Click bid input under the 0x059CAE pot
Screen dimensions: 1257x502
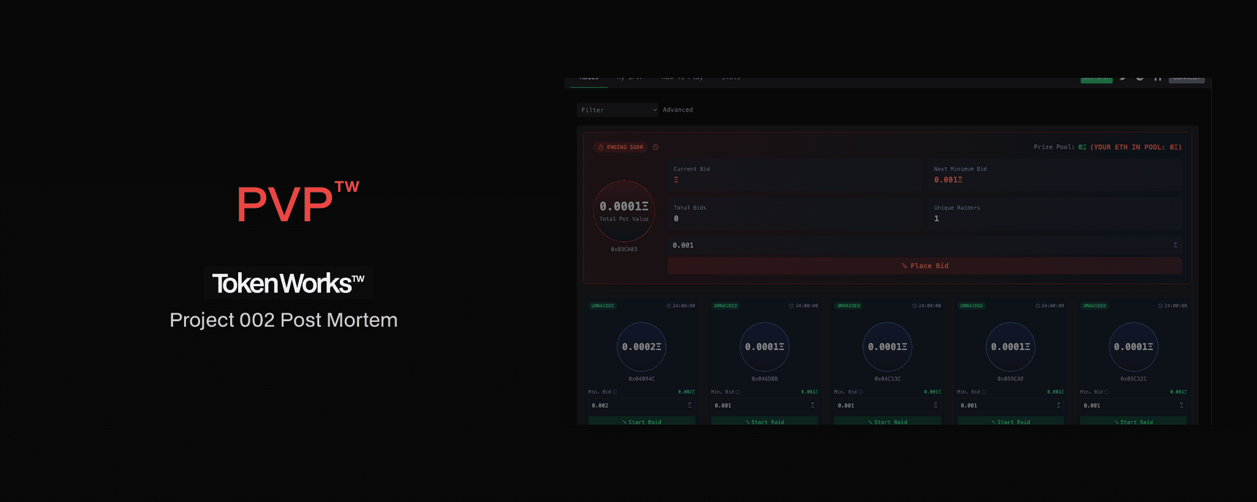1007,406
